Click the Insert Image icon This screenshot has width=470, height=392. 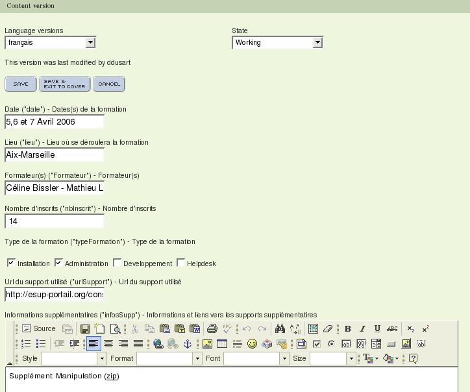[207, 344]
